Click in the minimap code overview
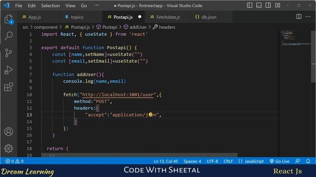This screenshot has width=316, height=177. 295,38
